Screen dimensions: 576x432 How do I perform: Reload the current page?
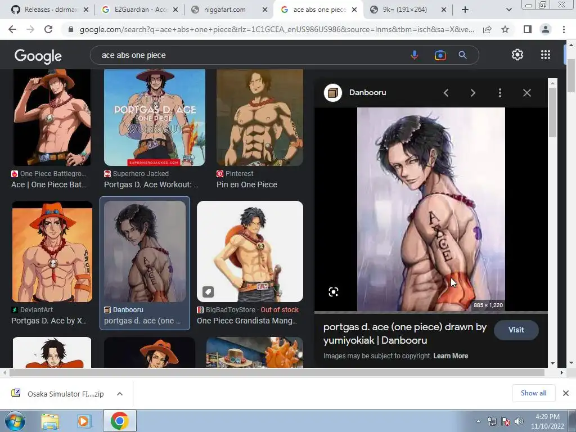(48, 29)
